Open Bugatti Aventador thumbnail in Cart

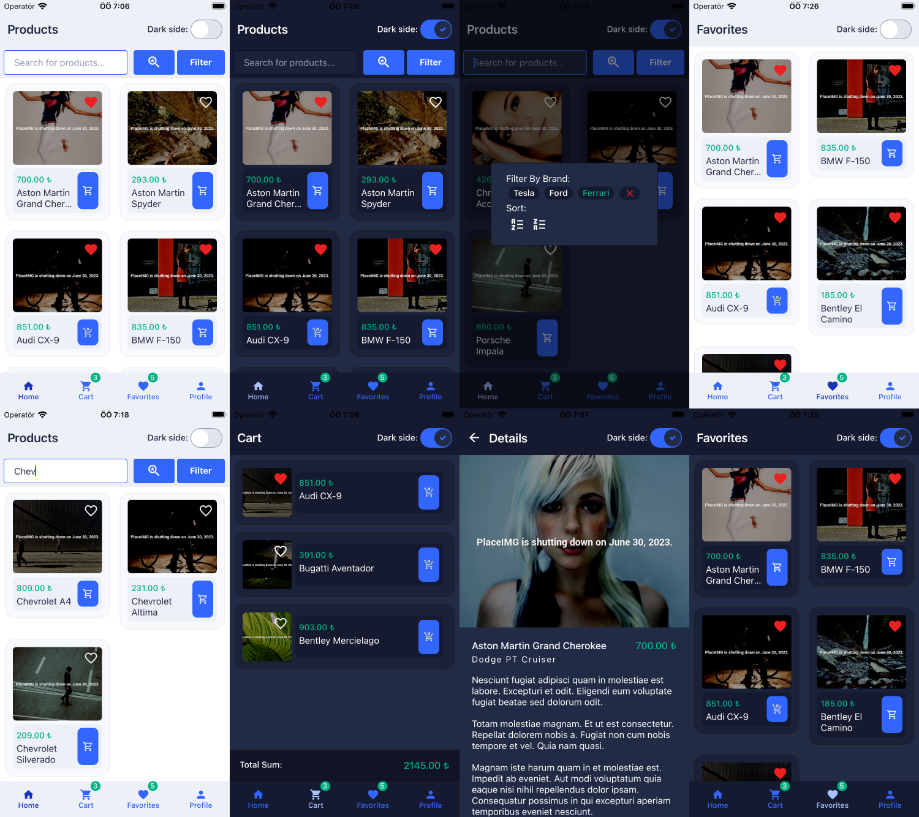[x=267, y=565]
